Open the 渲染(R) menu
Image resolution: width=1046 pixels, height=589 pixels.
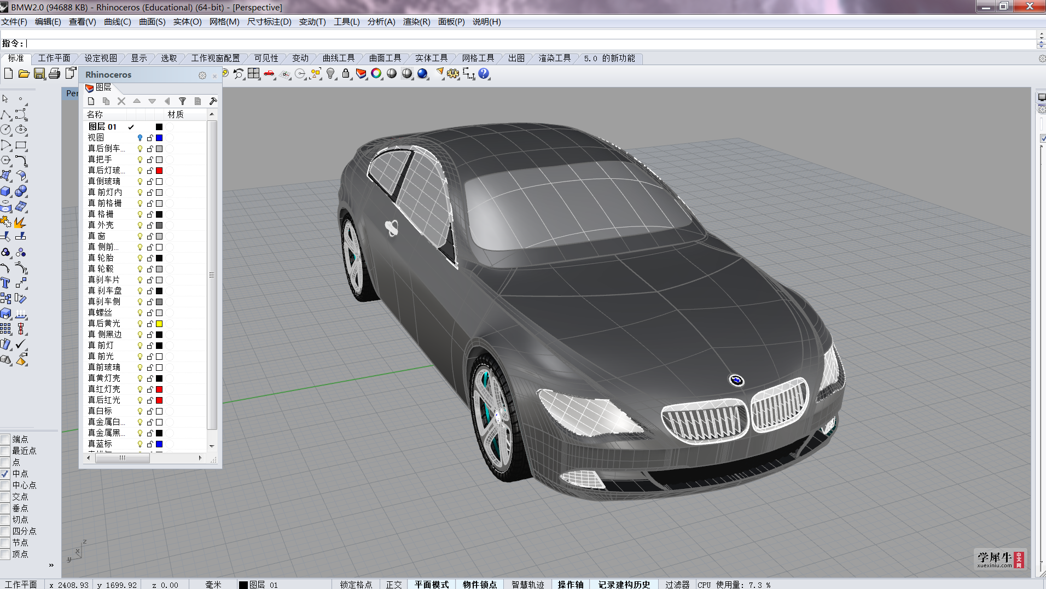[416, 22]
